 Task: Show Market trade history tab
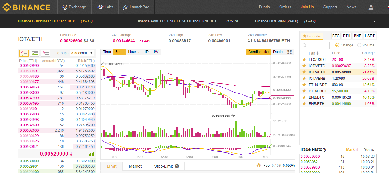click(352, 150)
